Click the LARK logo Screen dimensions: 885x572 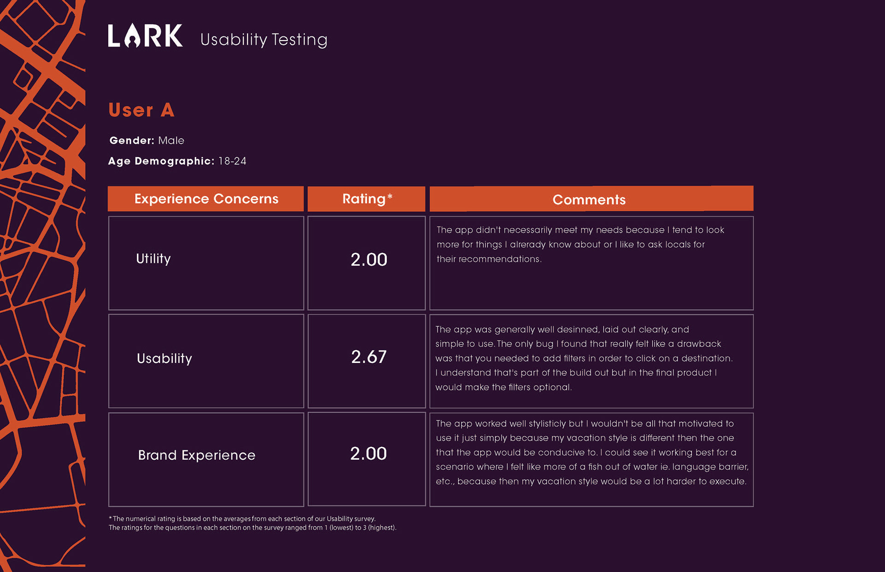145,35
